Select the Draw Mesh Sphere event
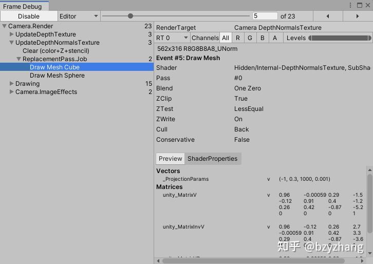The width and height of the screenshot is (373, 264). click(57, 76)
